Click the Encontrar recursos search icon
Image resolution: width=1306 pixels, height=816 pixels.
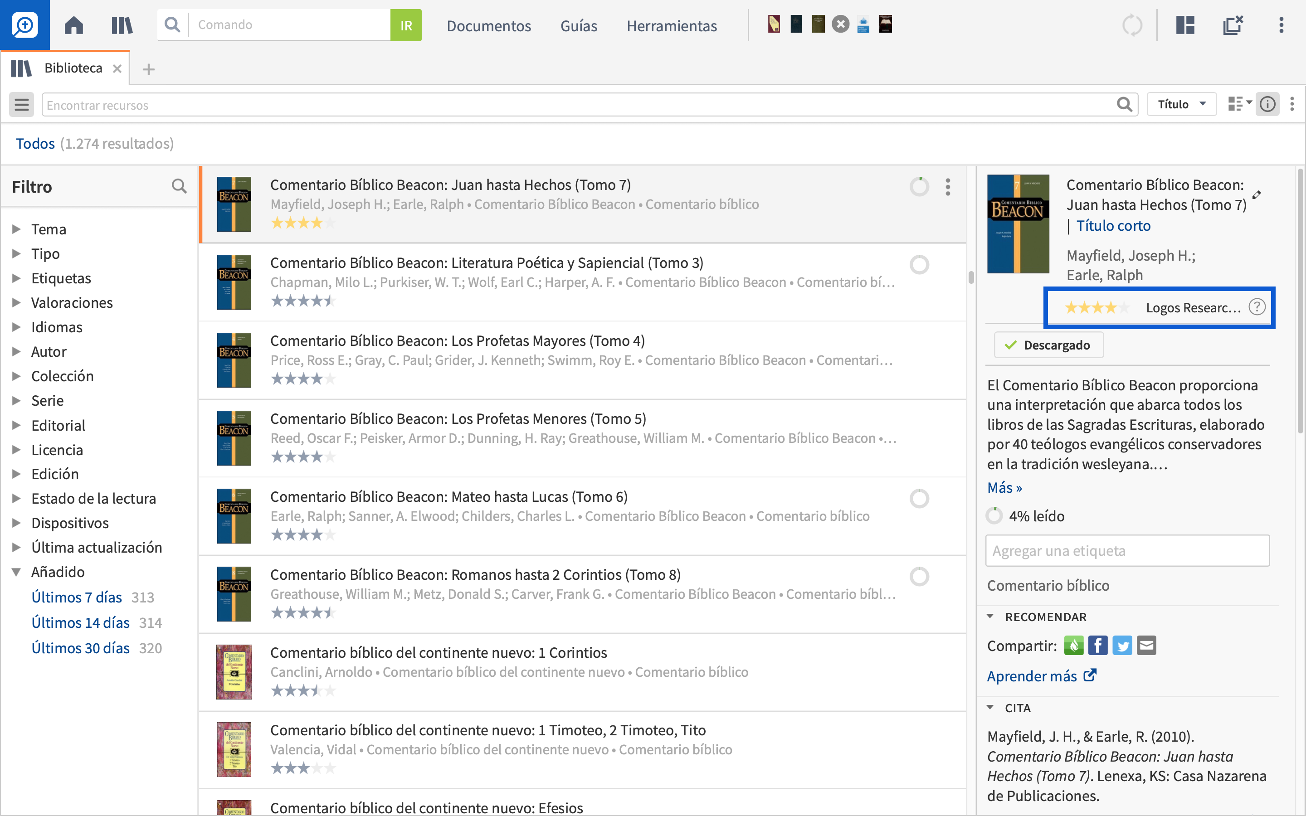point(1124,104)
